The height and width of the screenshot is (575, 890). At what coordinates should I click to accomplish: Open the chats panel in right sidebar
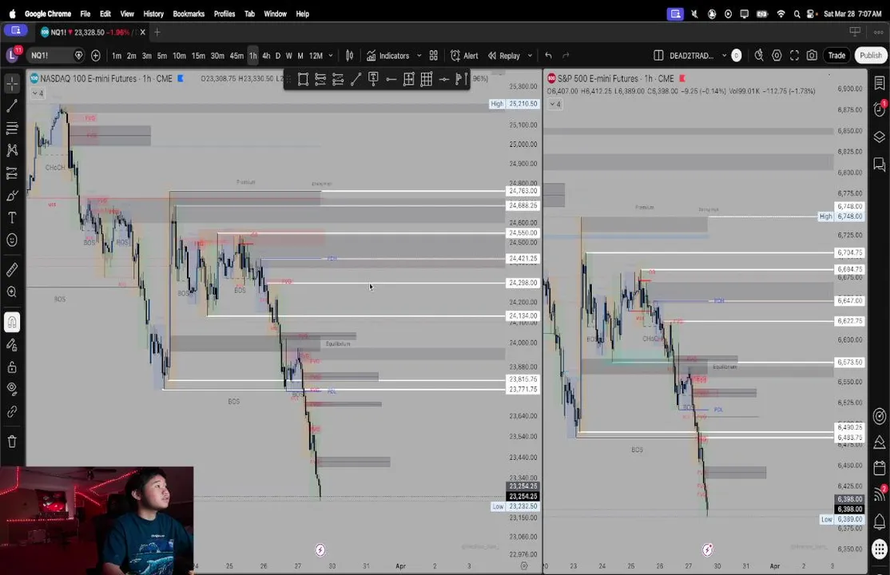point(880,165)
